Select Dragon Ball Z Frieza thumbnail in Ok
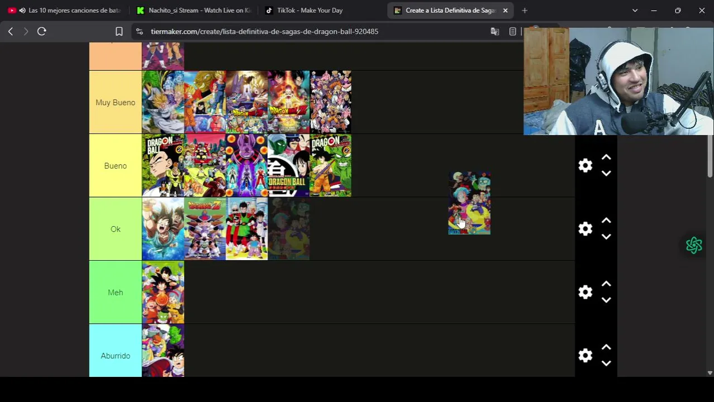This screenshot has width=714, height=402. coord(205,229)
